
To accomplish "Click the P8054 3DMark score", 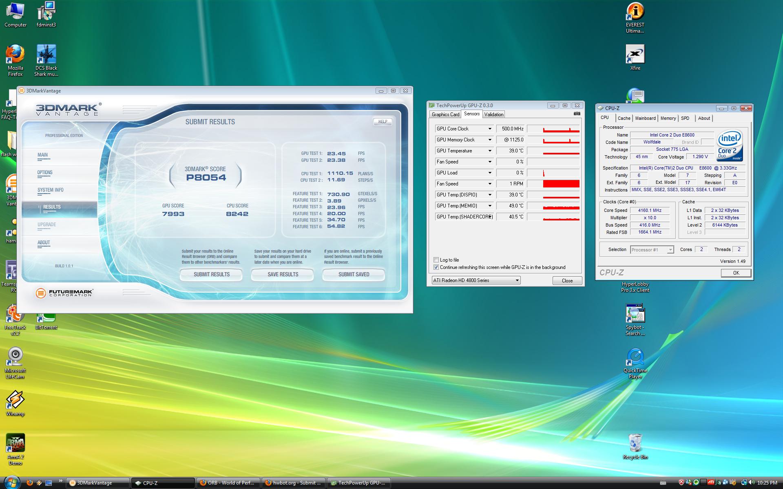I will 206,178.
